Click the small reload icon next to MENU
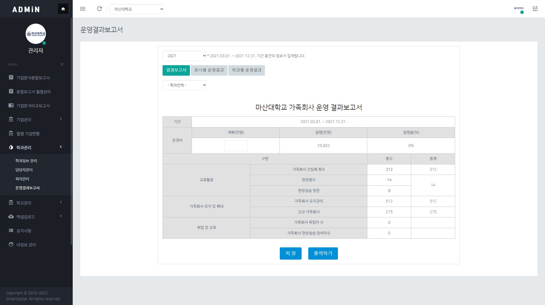The height and width of the screenshot is (305, 545). (62, 64)
